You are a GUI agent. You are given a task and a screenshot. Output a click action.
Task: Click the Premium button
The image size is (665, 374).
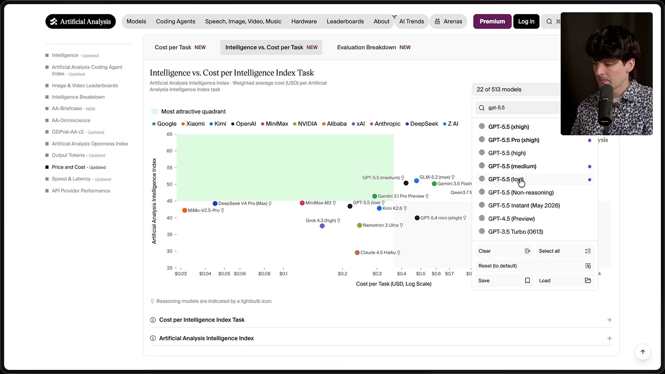[493, 22]
